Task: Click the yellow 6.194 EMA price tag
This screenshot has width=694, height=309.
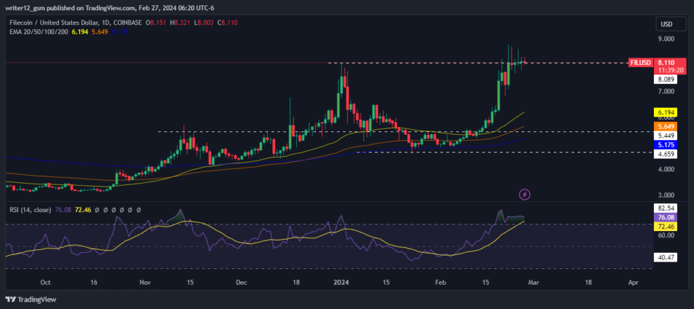Action: click(666, 113)
